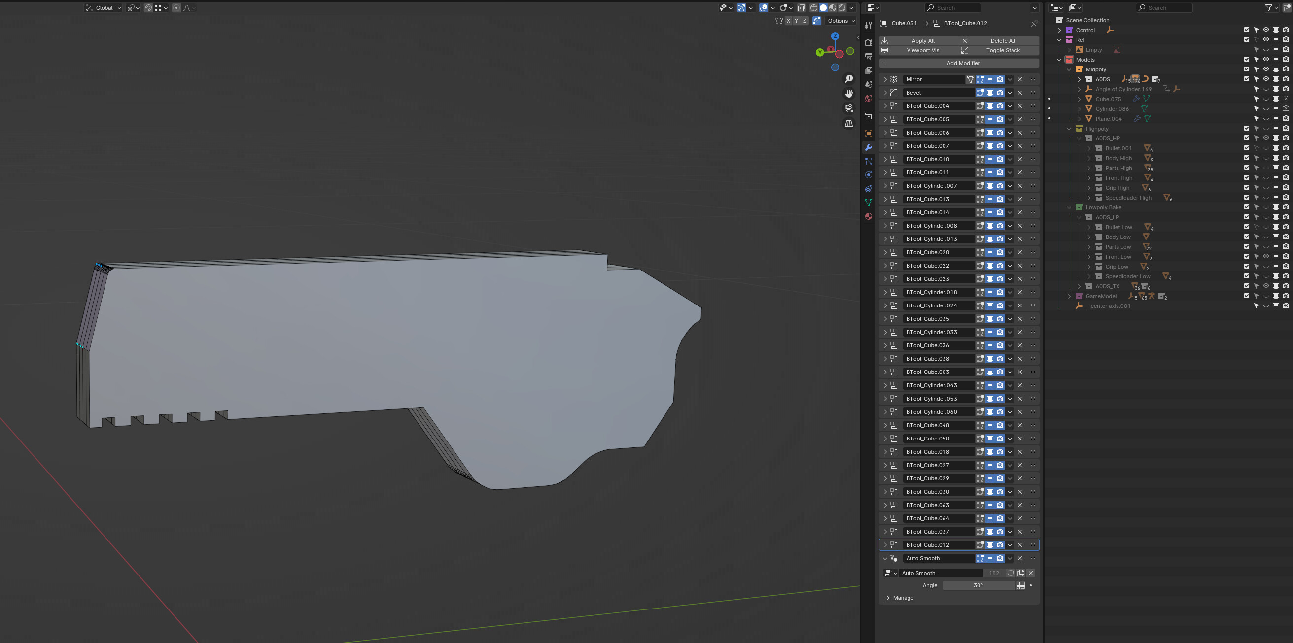Toggle viewport display of BTool_Cylinder.007 modifier
The height and width of the screenshot is (643, 1293).
[x=990, y=186]
